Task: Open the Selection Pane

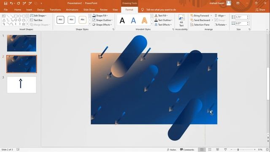Action: click(200, 25)
